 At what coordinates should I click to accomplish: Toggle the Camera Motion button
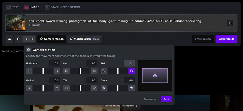pos(52,39)
